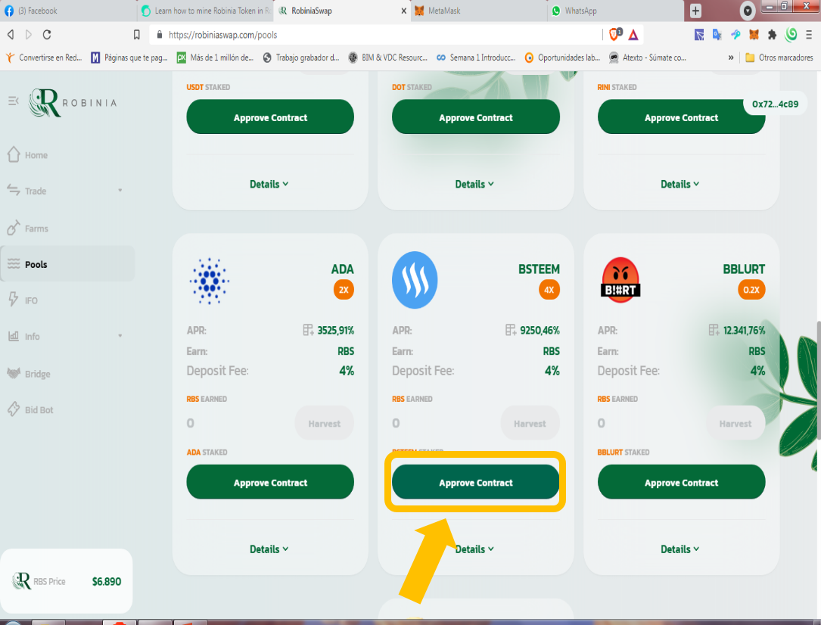821x625 pixels.
Task: Switch to the MetaMask browser tab
Action: point(479,11)
